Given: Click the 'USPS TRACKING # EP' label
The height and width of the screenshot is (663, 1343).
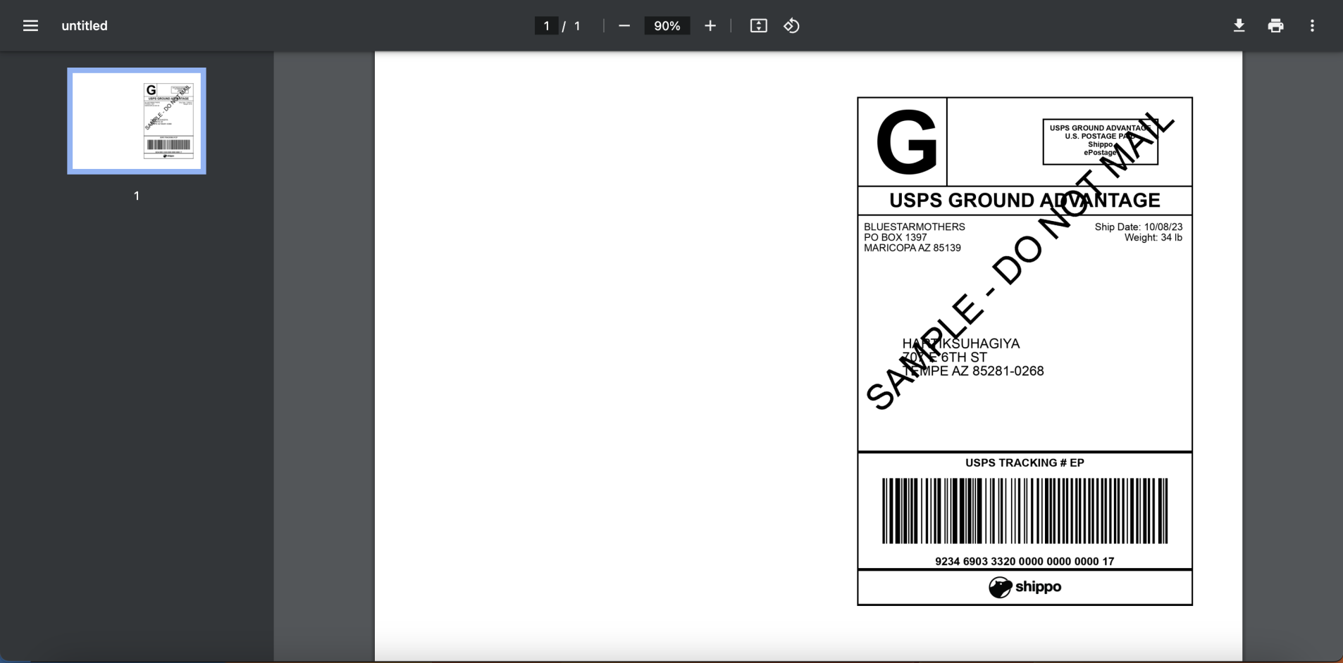Looking at the screenshot, I should click(1025, 462).
